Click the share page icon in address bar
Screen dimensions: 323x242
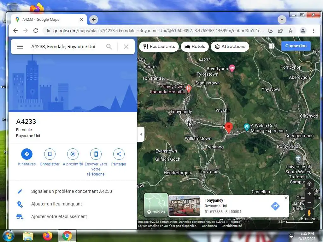point(280,31)
